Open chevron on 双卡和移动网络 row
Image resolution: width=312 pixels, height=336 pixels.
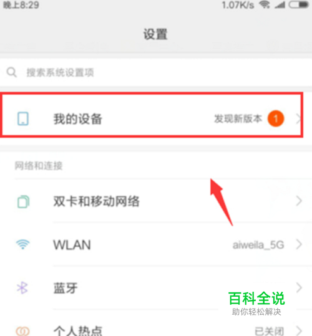pos(299,201)
